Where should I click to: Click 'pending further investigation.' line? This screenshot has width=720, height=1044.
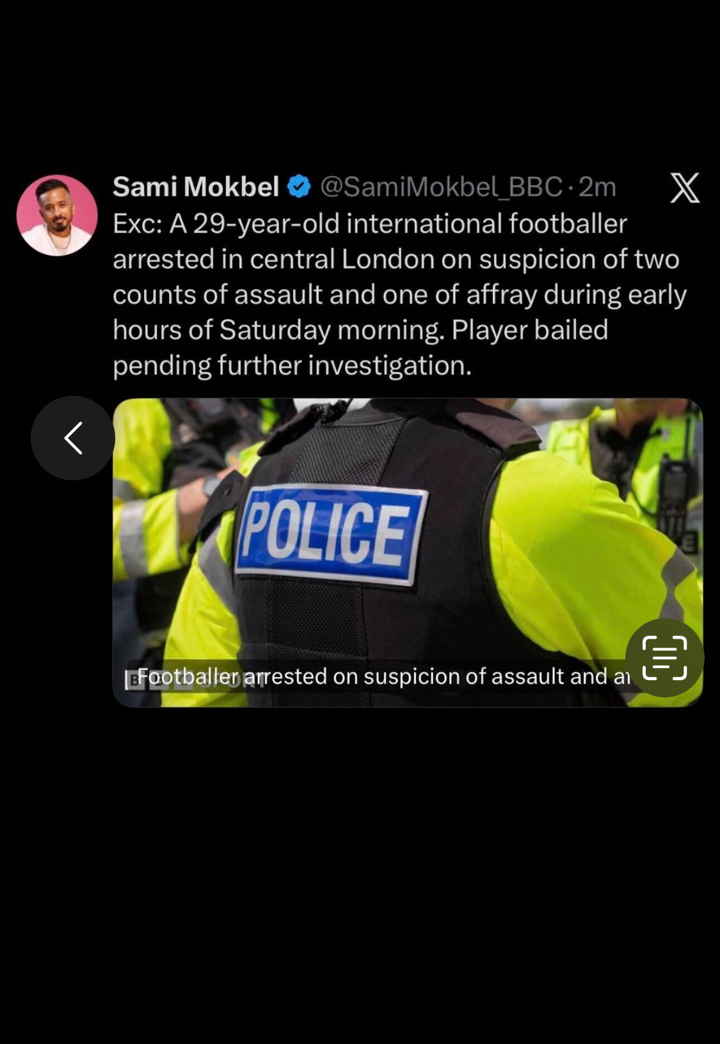(292, 366)
